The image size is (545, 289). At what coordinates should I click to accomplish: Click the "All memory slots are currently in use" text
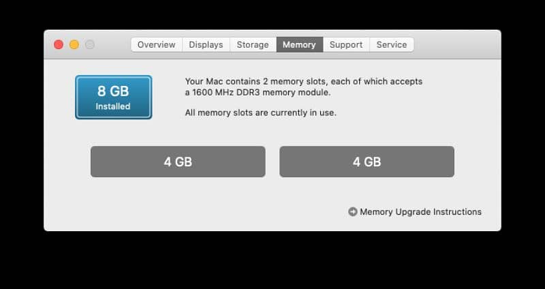click(260, 112)
